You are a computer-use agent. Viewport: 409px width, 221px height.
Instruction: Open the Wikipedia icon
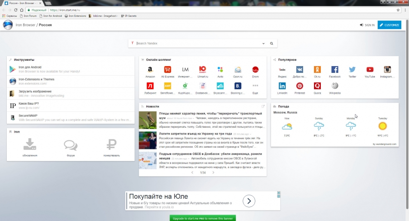click(x=334, y=86)
